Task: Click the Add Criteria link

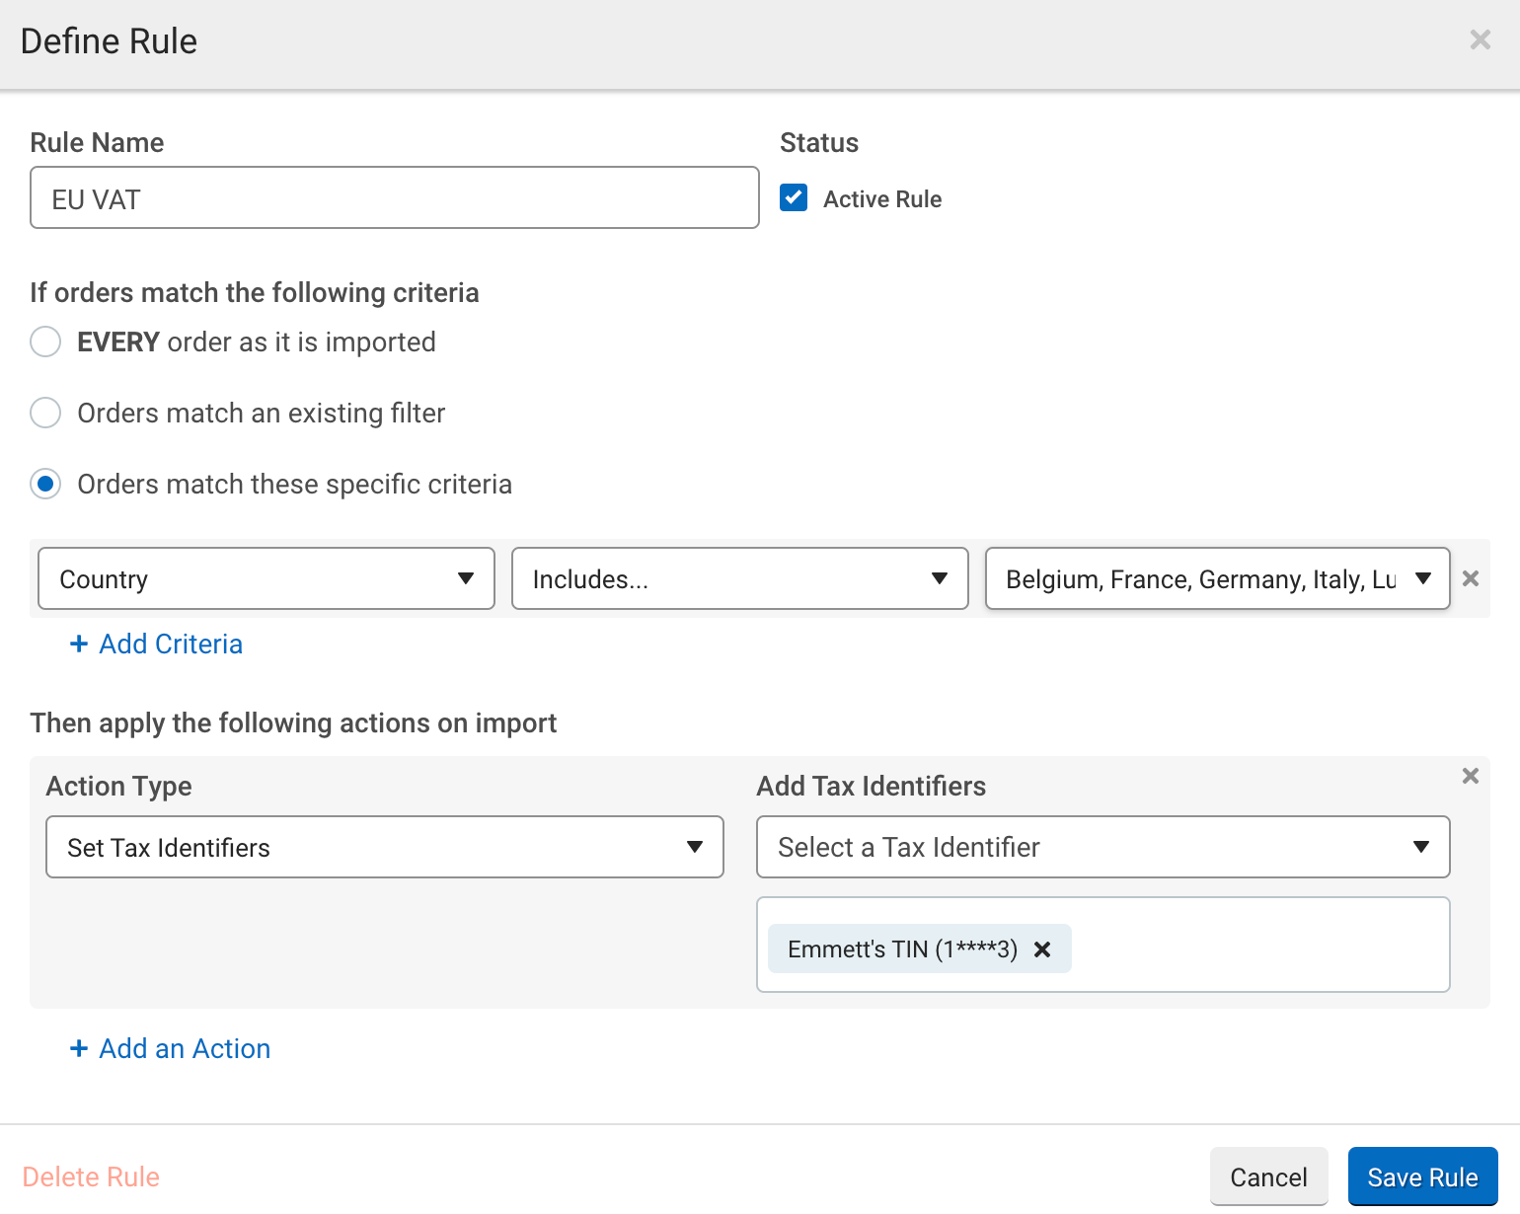Action: 171,644
